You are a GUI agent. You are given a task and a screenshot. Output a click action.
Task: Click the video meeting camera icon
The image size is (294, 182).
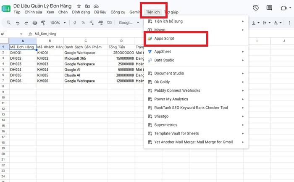coord(283,8)
